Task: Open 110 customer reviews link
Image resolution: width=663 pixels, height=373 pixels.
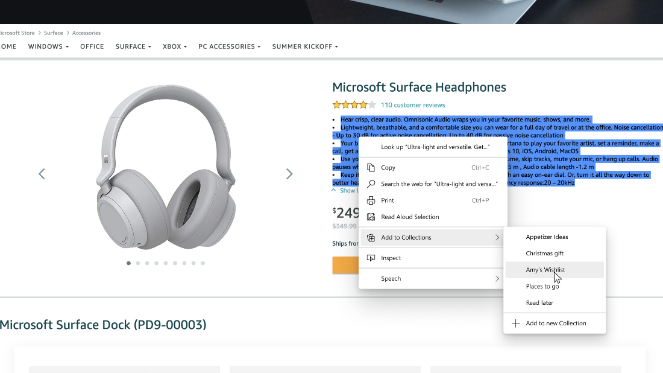Action: tap(413, 105)
